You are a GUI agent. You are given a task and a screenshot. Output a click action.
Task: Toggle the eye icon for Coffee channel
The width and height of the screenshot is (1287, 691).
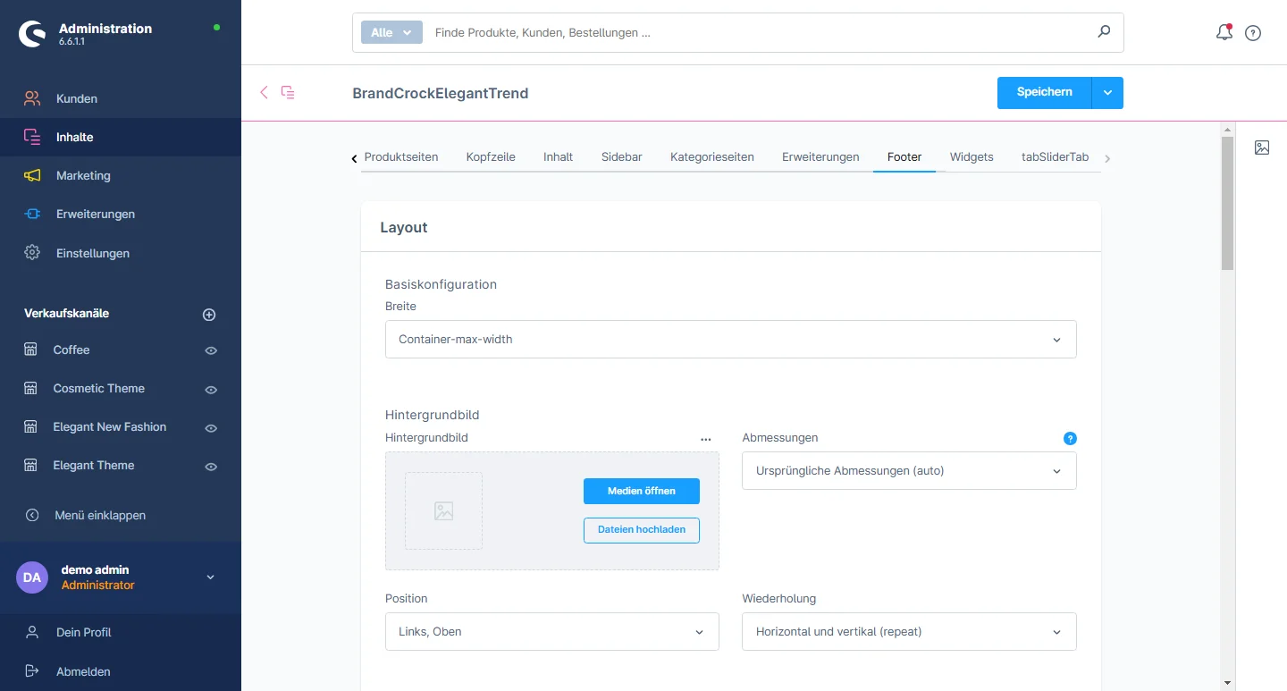pyautogui.click(x=211, y=350)
